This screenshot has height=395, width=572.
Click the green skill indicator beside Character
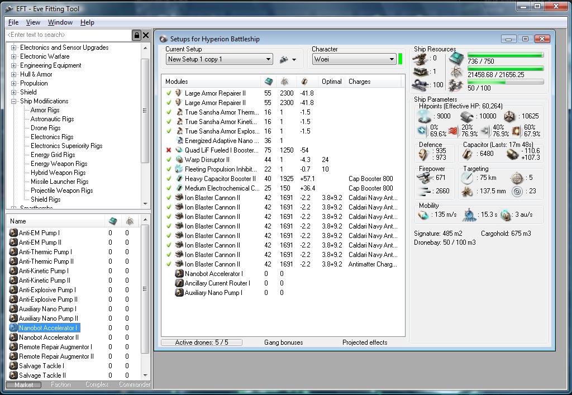[x=401, y=59]
